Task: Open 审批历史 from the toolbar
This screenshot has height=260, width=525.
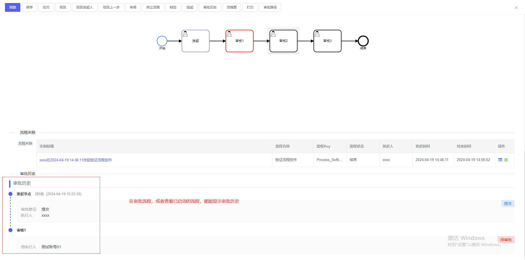Action: point(210,7)
